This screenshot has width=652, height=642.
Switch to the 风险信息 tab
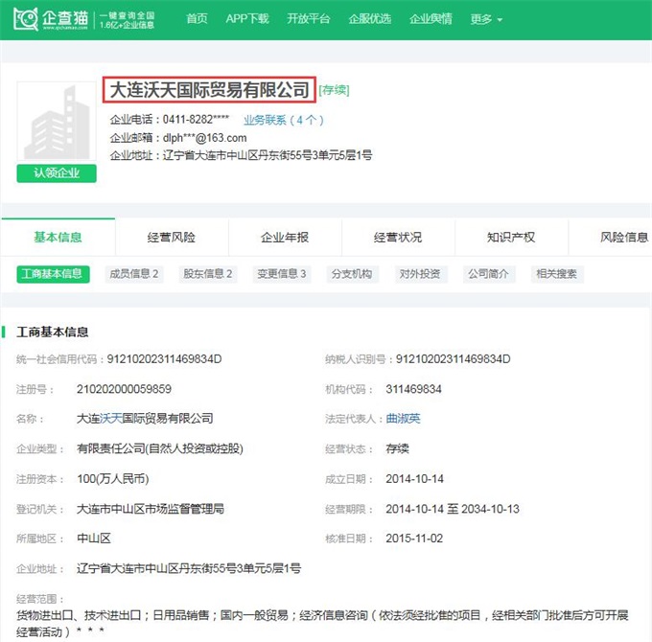click(x=624, y=238)
